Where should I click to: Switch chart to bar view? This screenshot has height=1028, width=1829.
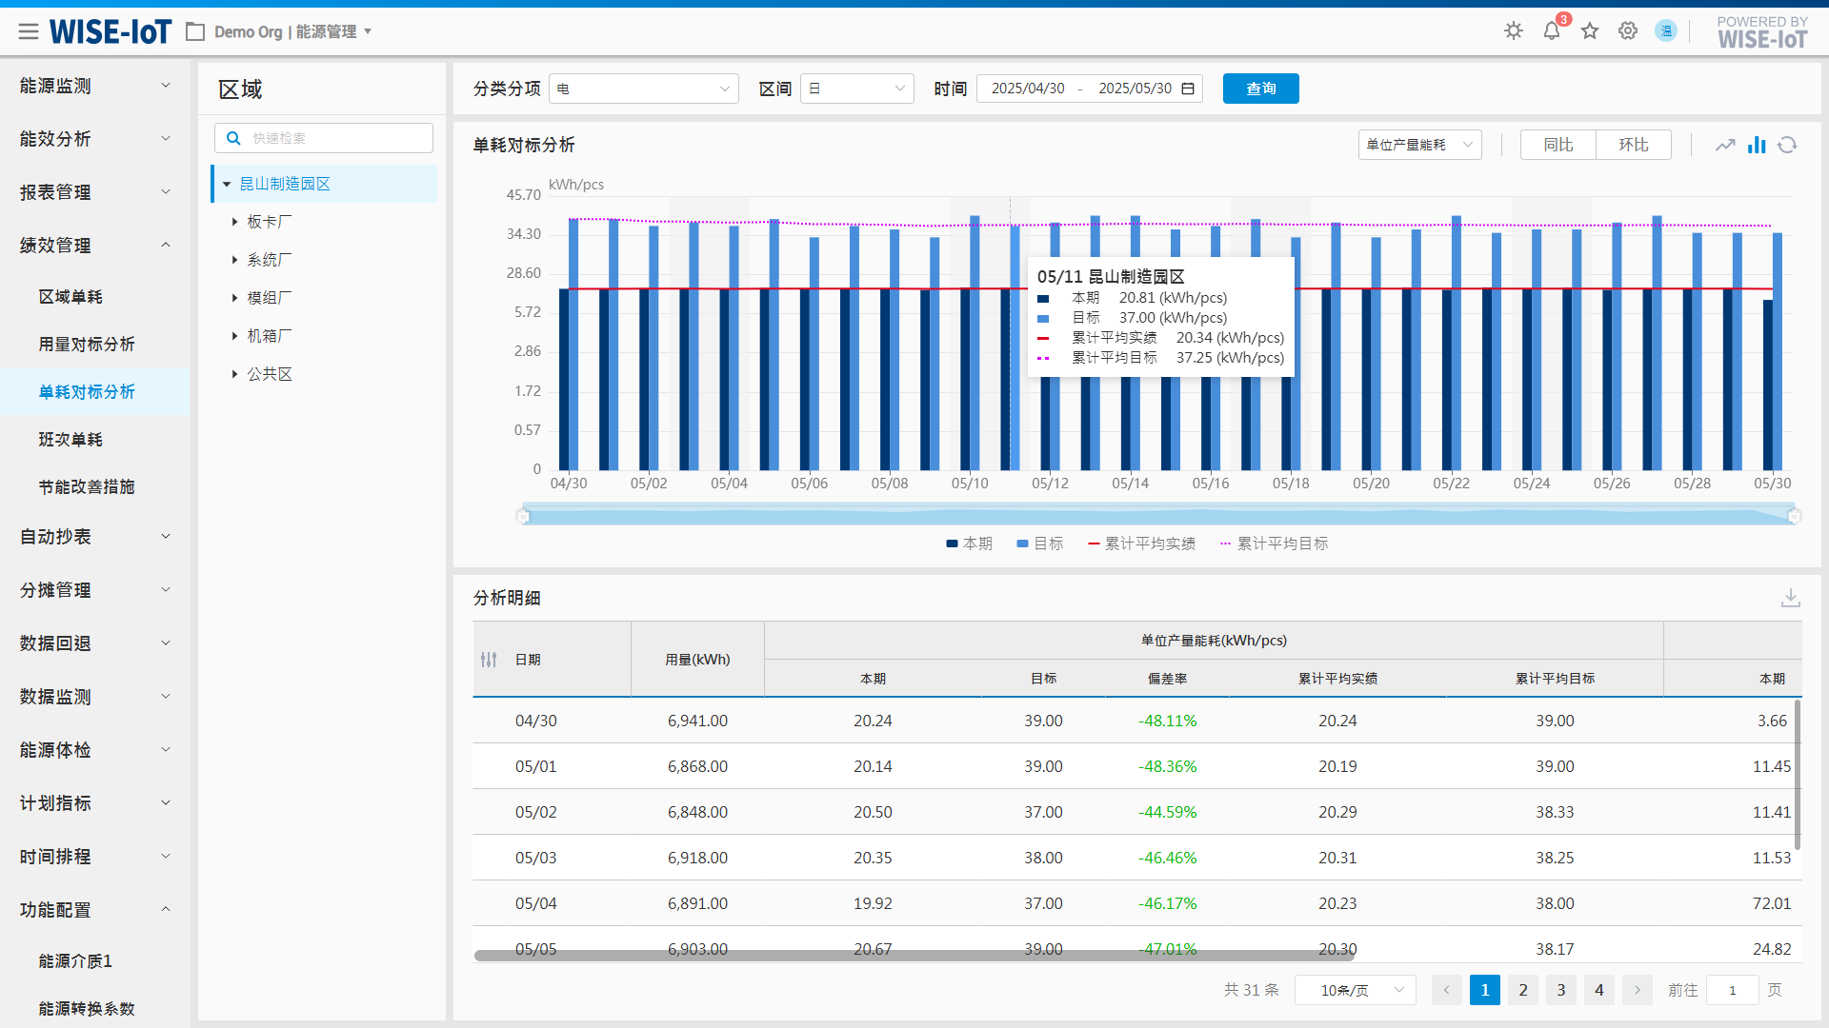[1757, 145]
